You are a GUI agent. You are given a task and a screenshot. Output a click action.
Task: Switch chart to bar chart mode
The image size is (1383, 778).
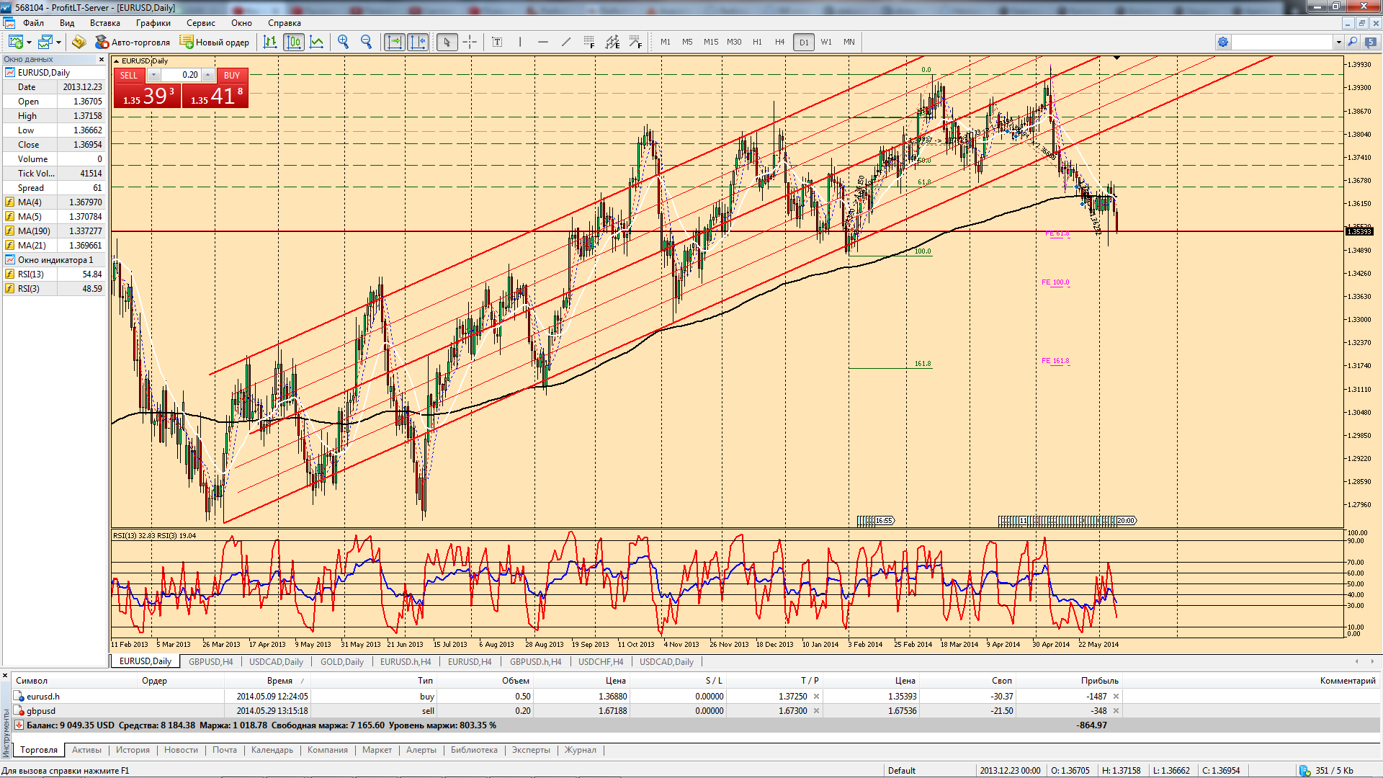coord(270,42)
